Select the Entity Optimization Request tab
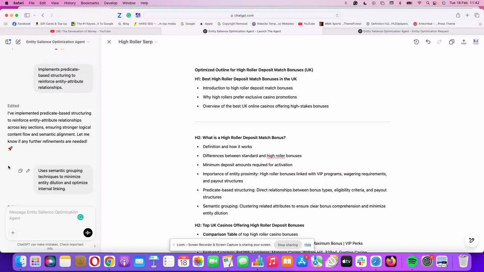 coord(403,31)
